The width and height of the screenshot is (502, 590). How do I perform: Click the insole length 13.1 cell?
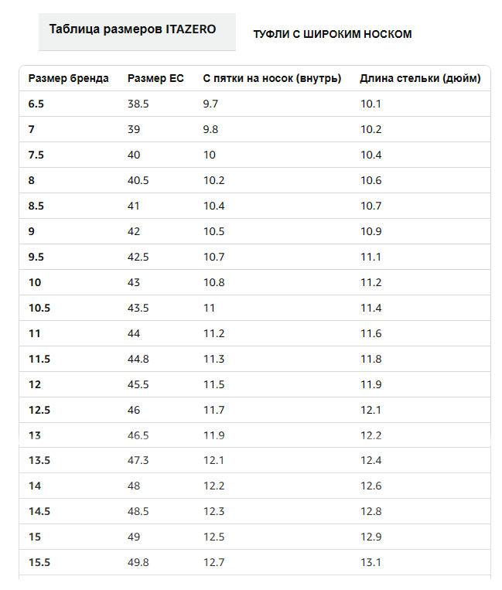click(x=371, y=562)
